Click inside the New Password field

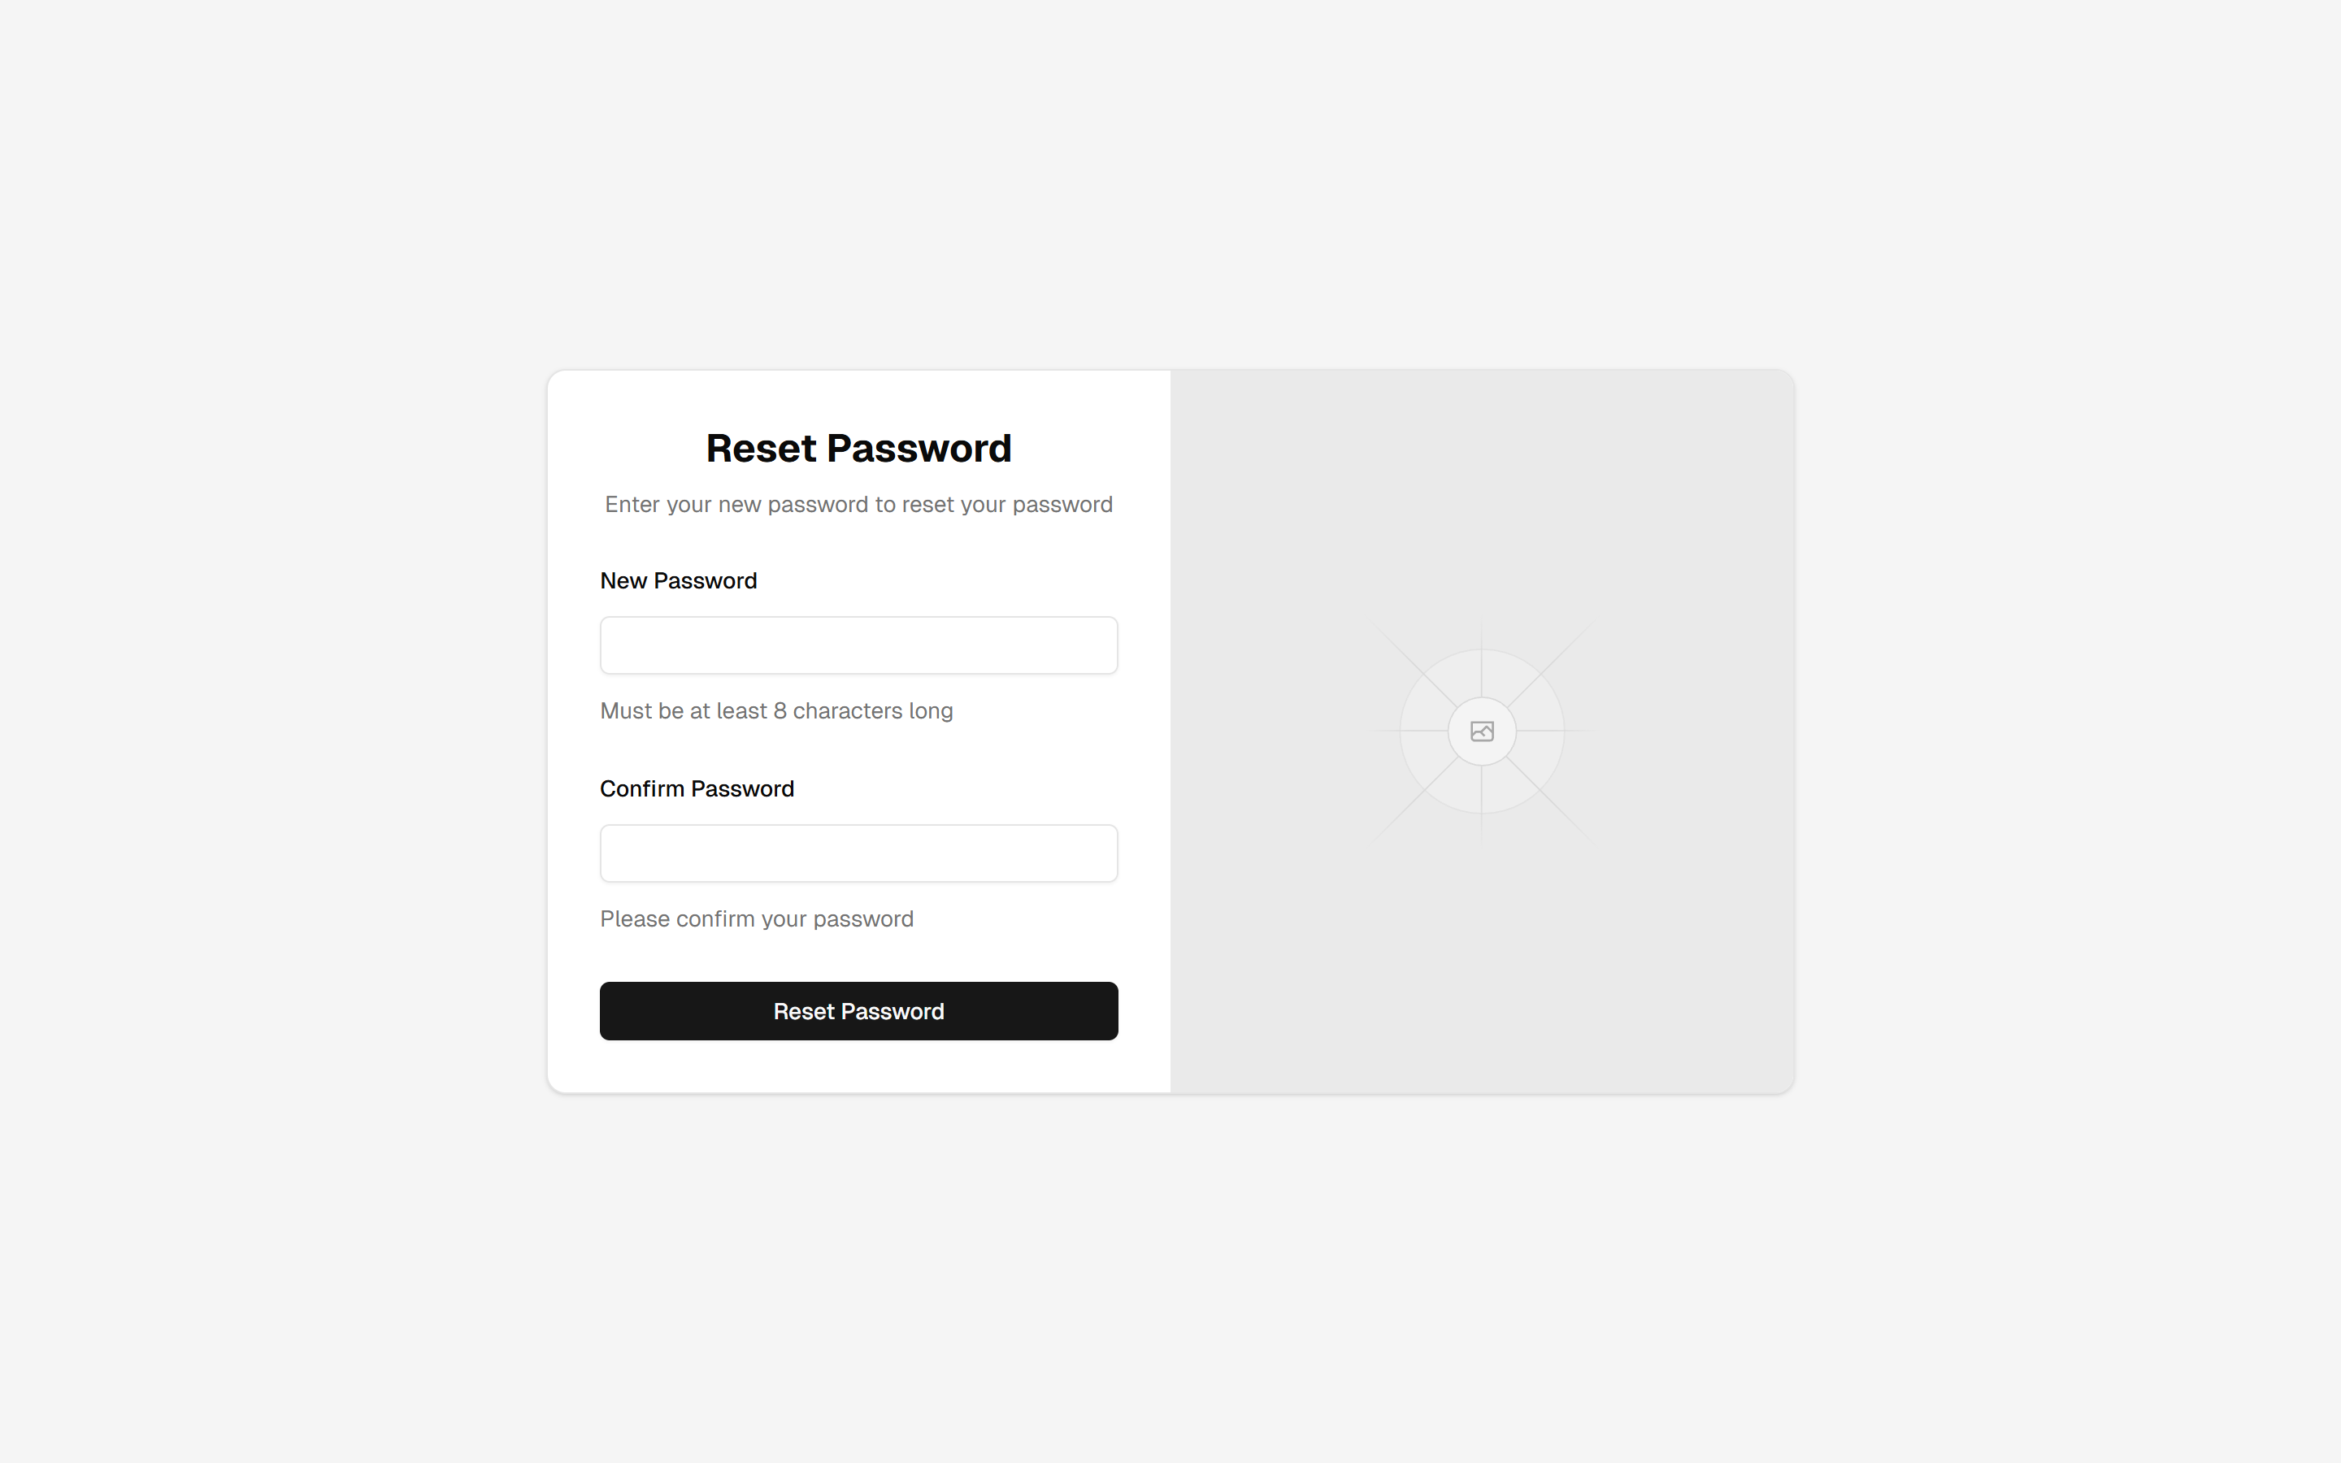pos(858,645)
